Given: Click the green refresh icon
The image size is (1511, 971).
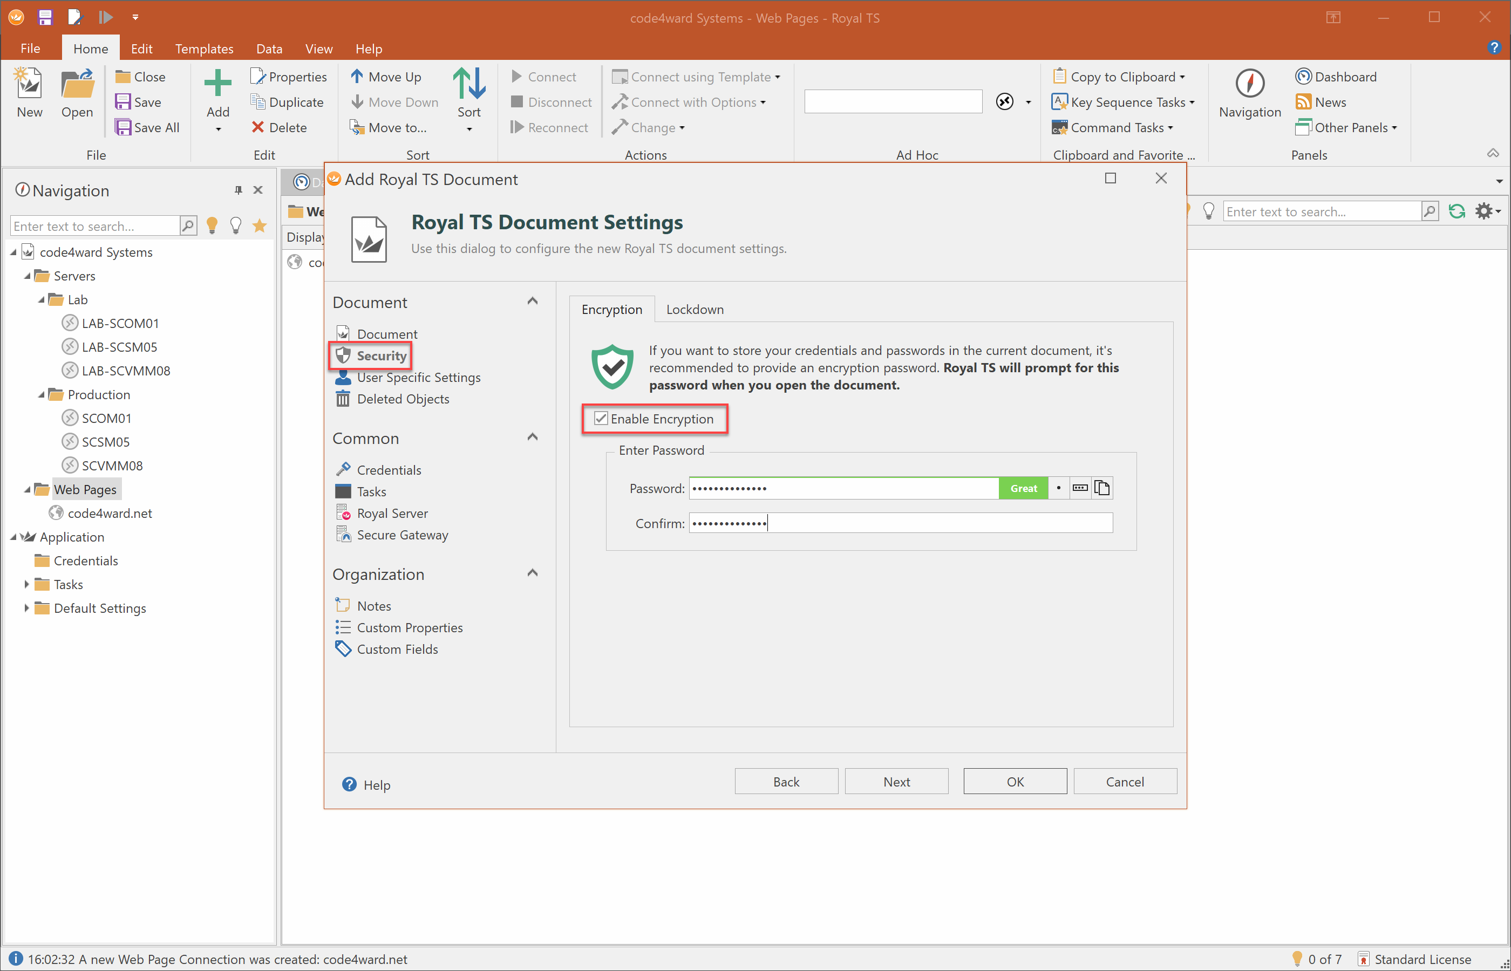Looking at the screenshot, I should (x=1456, y=211).
